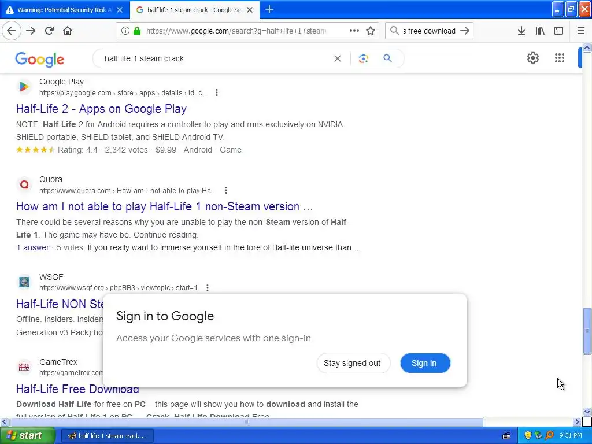This screenshot has height=444, width=592.
Task: Expand options for the Google Play result
Action: [217, 92]
